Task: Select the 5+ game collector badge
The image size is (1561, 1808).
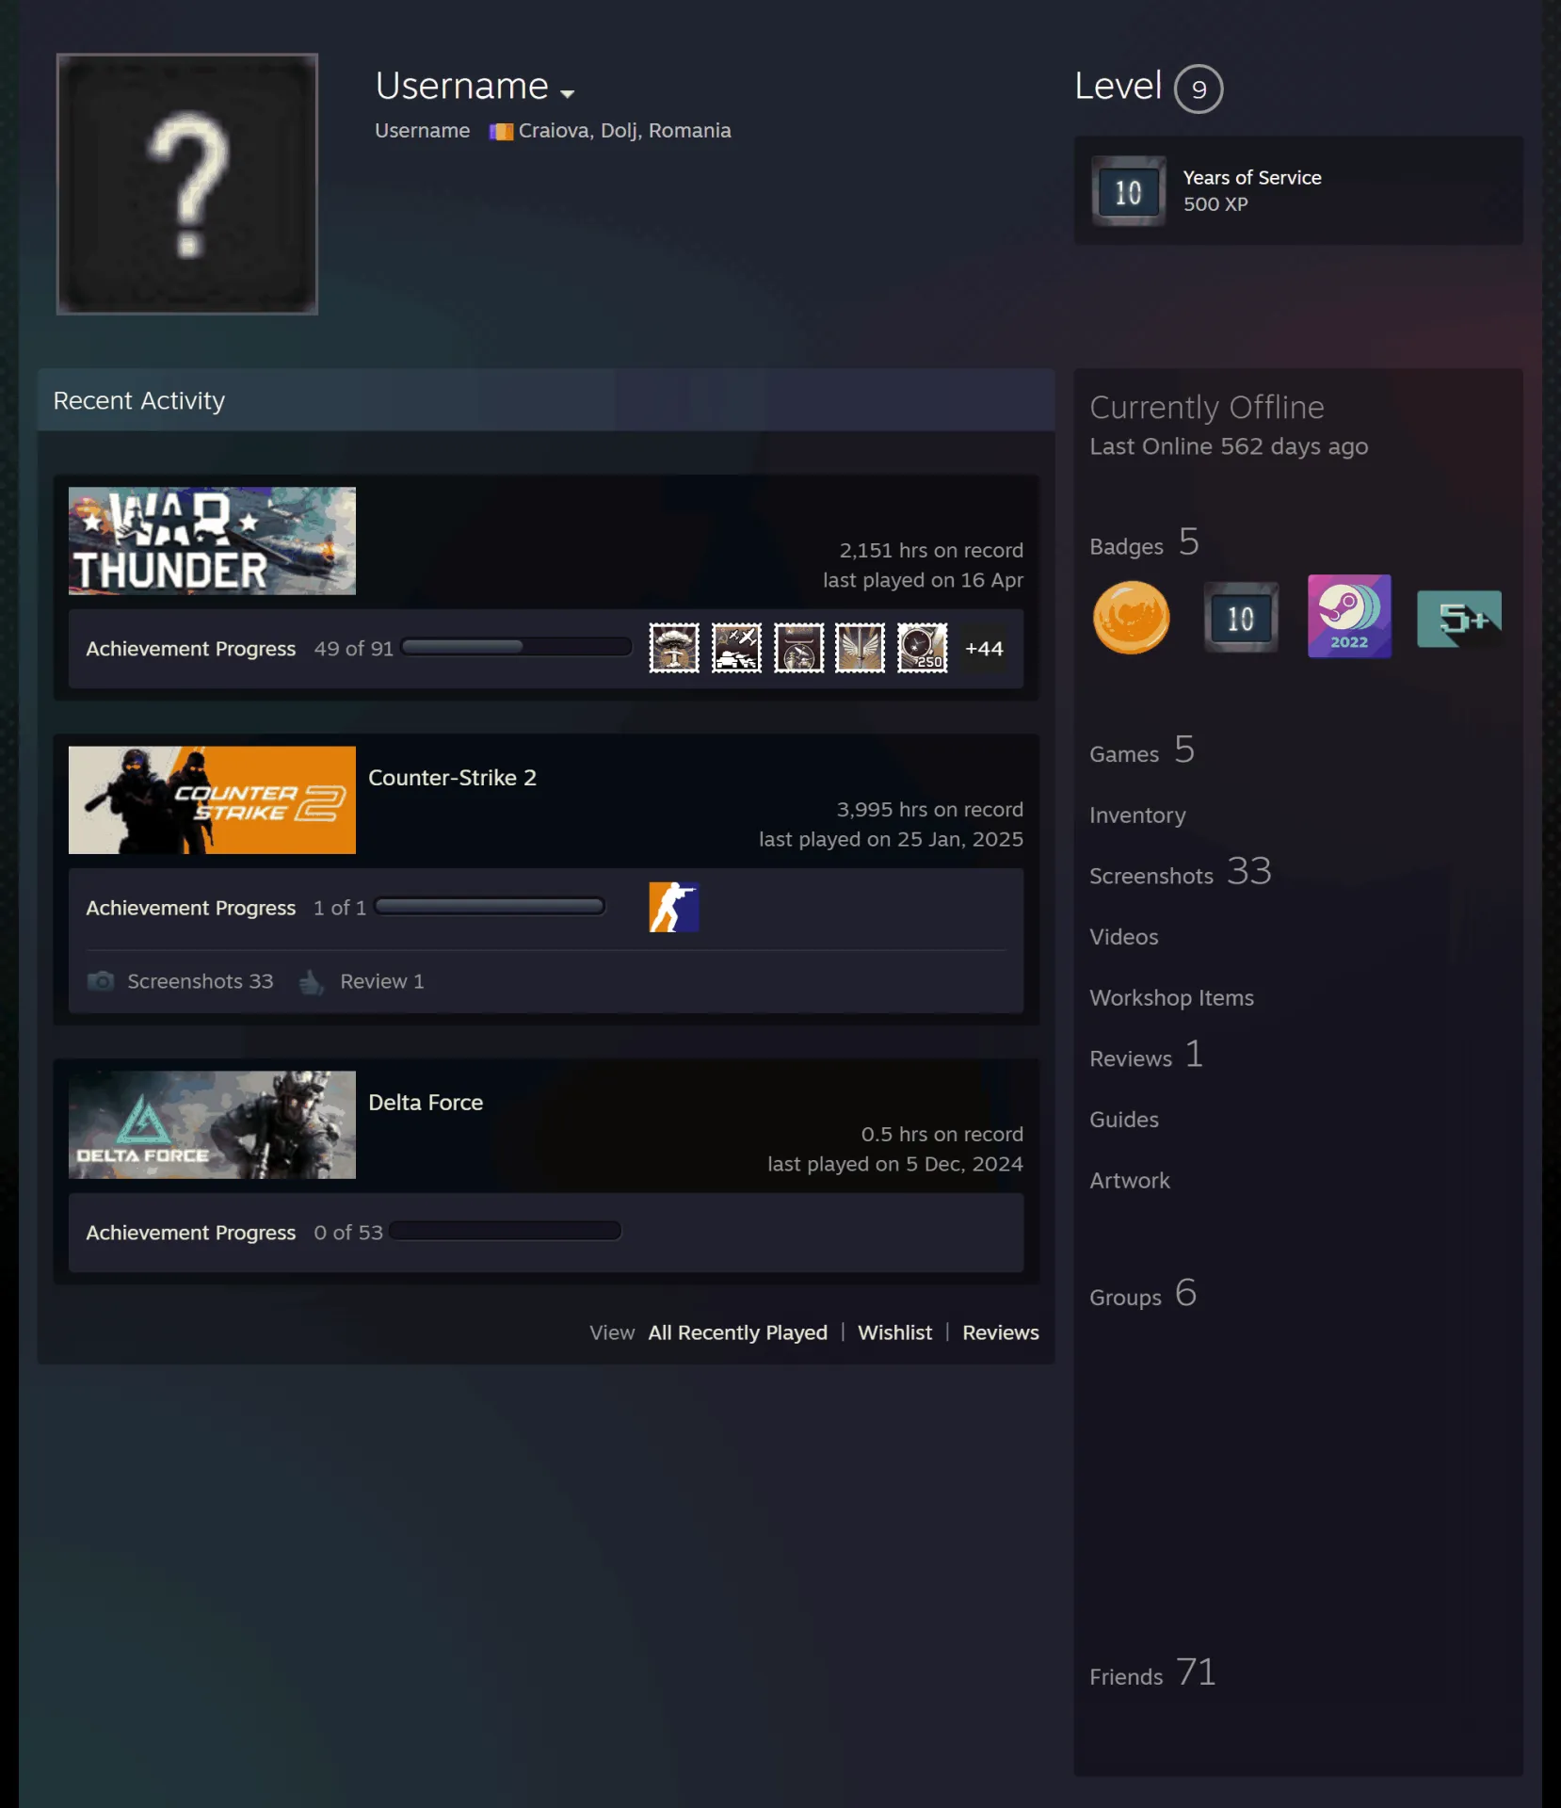Action: [1458, 619]
